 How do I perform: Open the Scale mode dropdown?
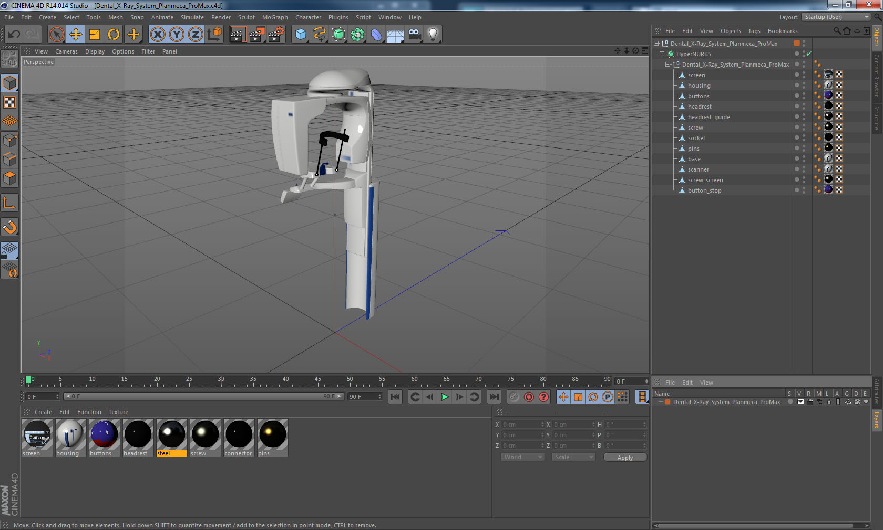(573, 457)
